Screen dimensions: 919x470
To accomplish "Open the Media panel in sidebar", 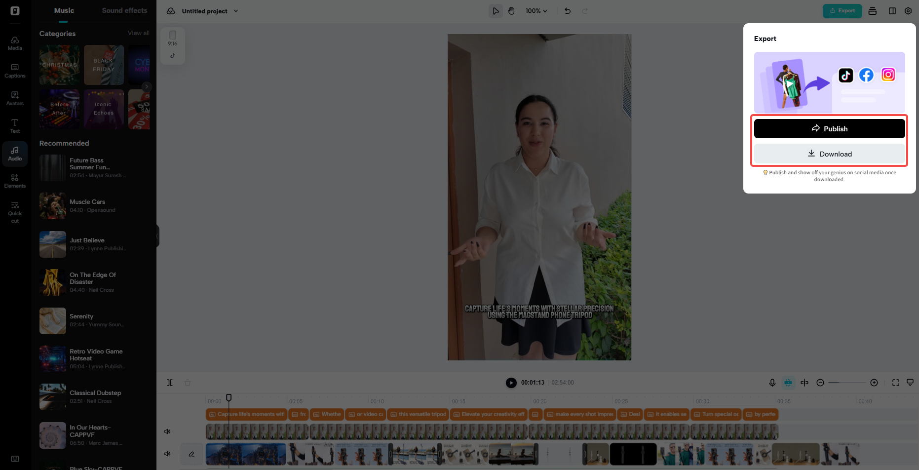I will [x=15, y=42].
